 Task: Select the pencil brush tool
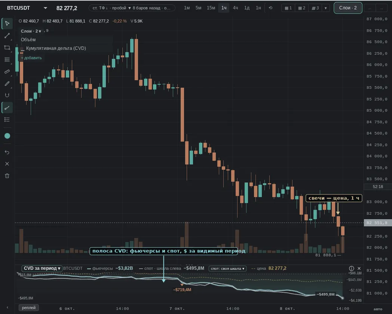(x=7, y=84)
